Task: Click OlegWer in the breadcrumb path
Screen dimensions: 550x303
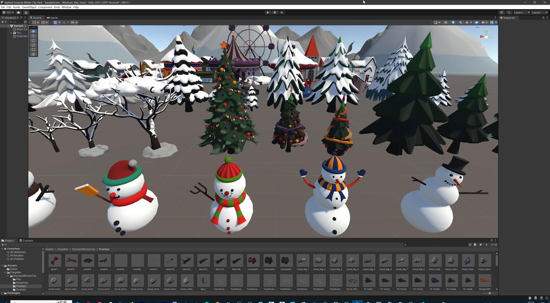Action: tap(63, 250)
